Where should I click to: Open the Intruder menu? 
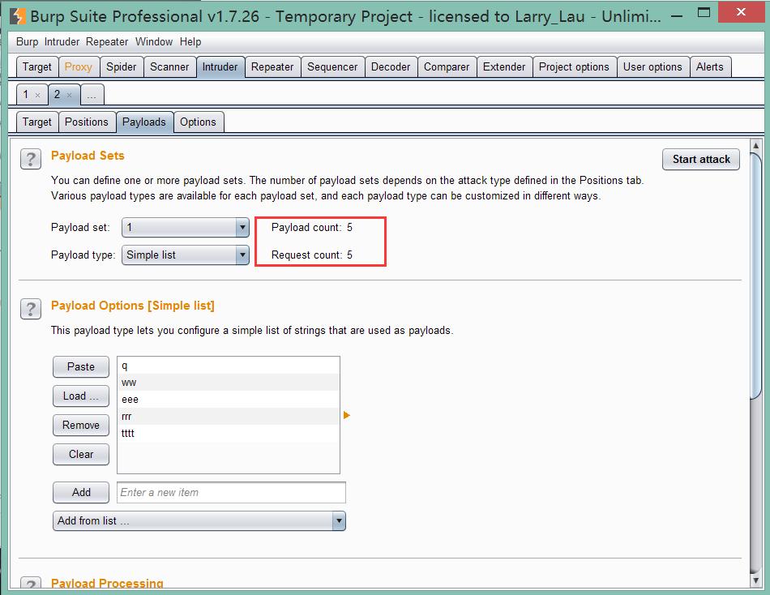[62, 42]
